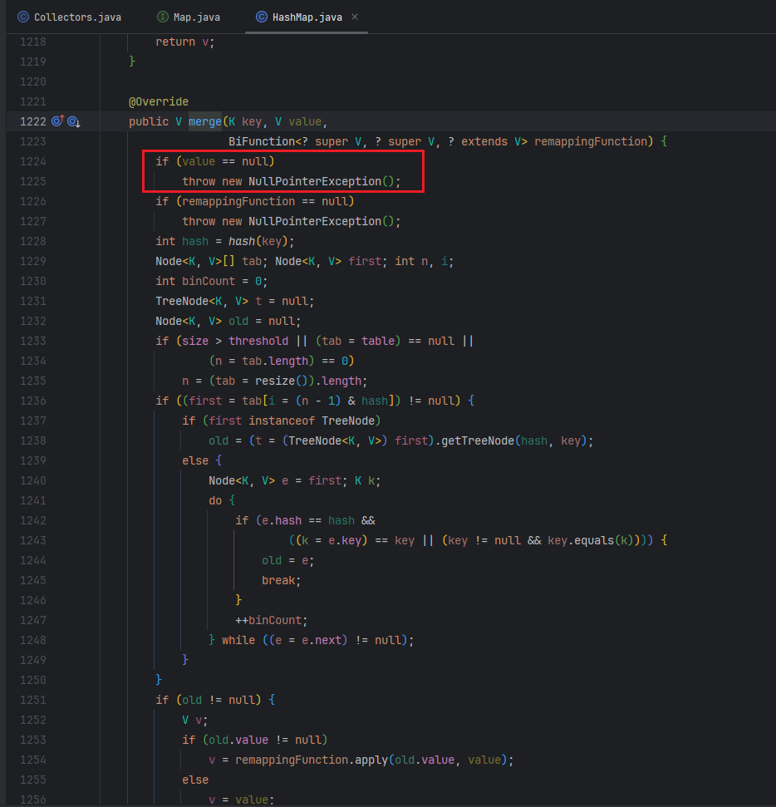Close the HashMap.java editor tab
The image size is (776, 807).
pyautogui.click(x=355, y=17)
